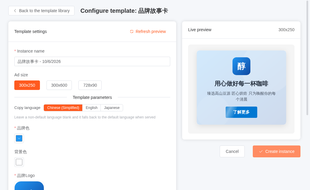310x190 pixels.
Task: Select the 300x600 ad size
Action: pyautogui.click(x=59, y=85)
